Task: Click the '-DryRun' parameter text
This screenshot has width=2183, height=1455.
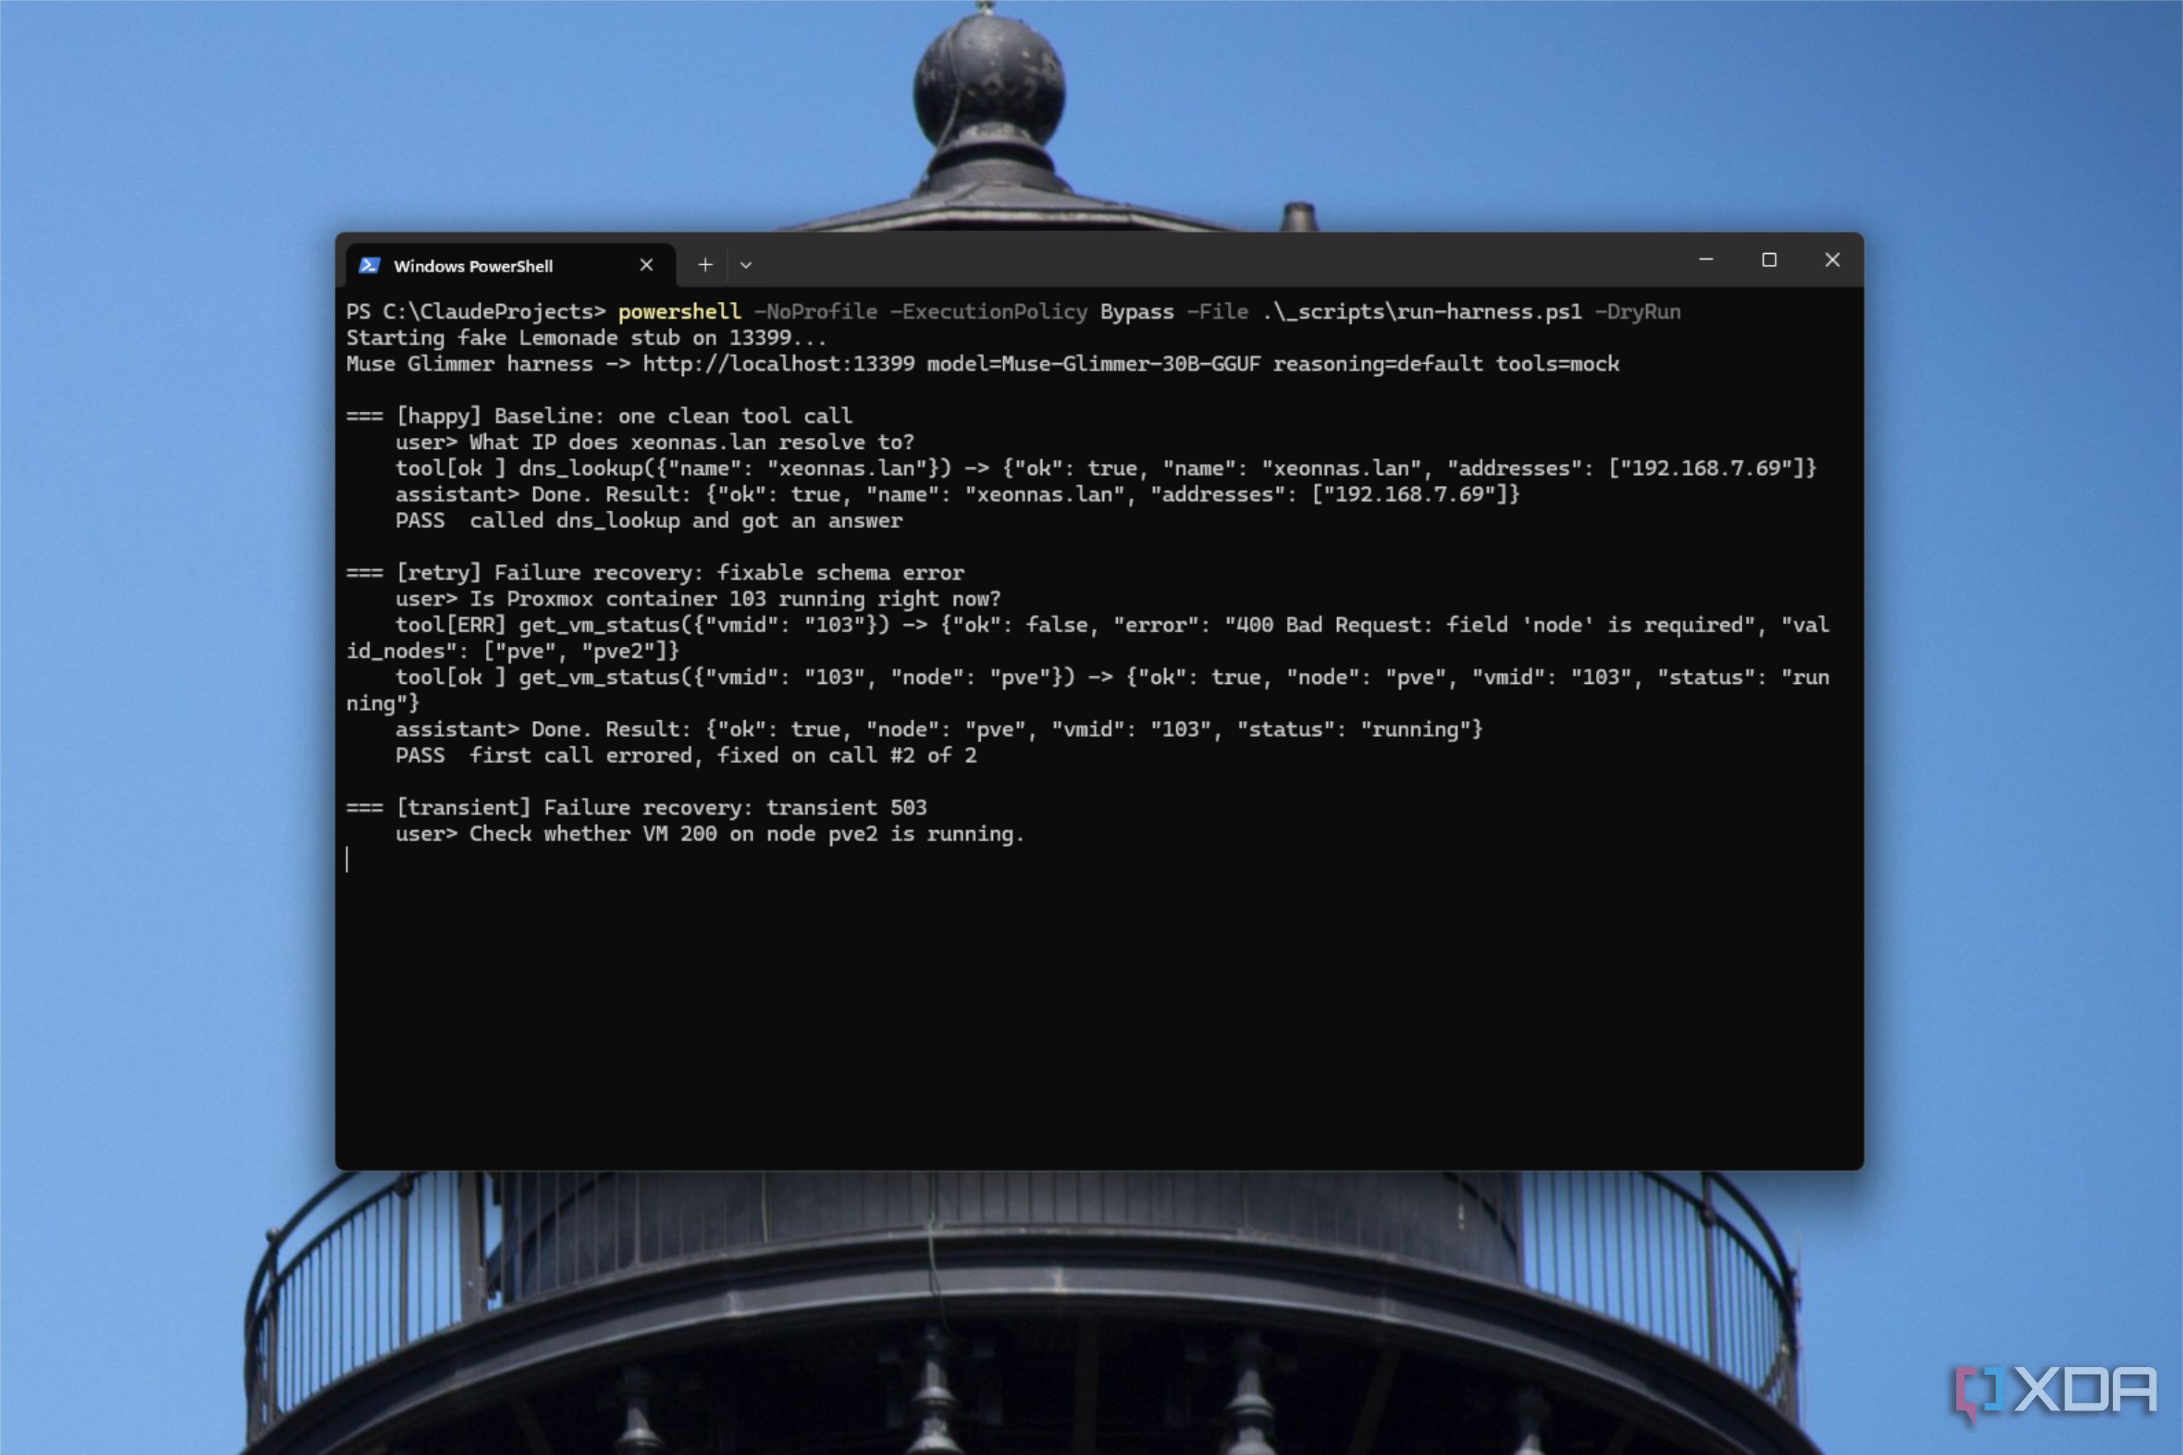Action: [1637, 312]
